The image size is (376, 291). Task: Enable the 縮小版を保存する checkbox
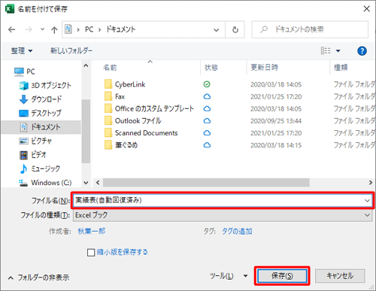pyautogui.click(x=91, y=253)
